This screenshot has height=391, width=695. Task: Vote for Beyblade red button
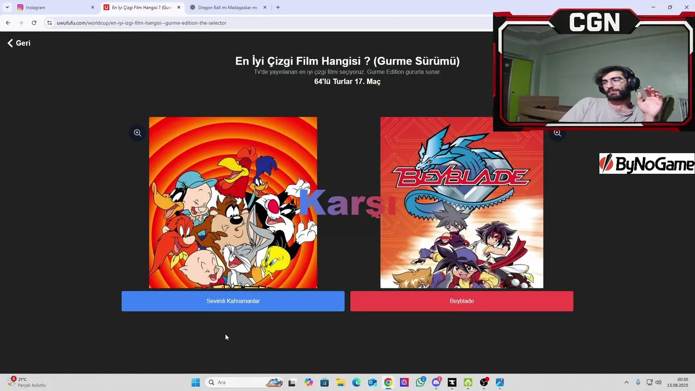(462, 301)
